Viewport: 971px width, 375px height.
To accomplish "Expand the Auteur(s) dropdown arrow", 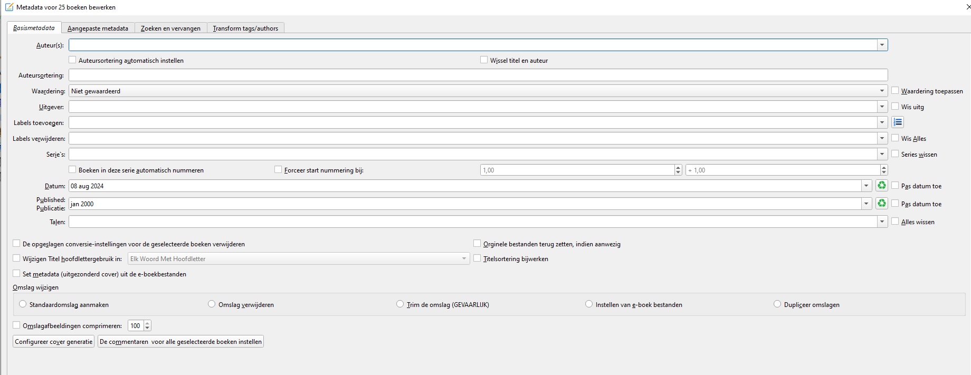I will (x=882, y=45).
